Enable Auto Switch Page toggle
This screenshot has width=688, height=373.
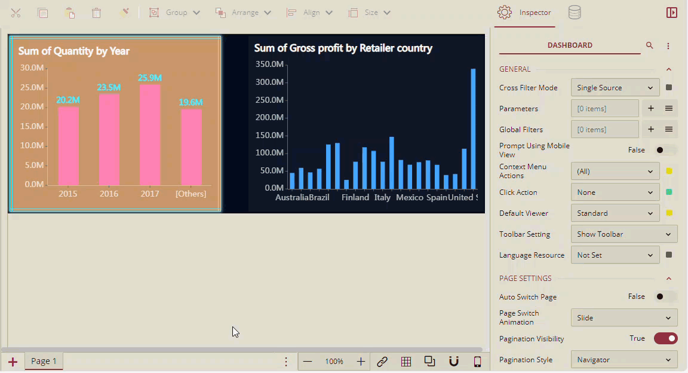pos(665,296)
